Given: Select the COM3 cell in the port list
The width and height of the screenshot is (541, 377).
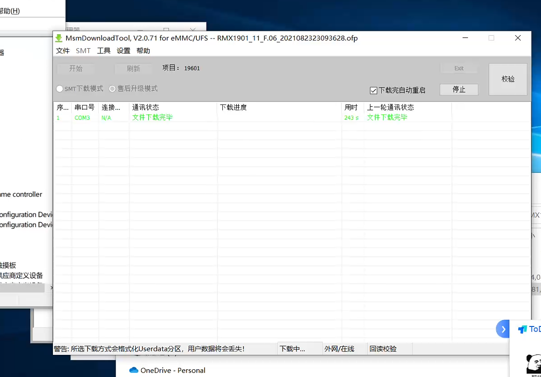Looking at the screenshot, I should pos(82,118).
